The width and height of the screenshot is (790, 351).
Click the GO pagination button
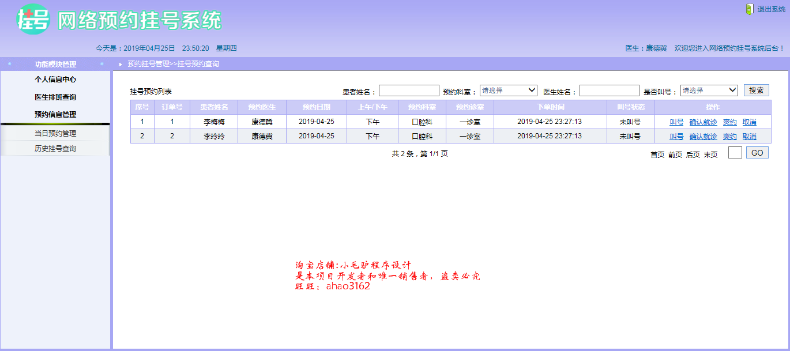point(757,153)
